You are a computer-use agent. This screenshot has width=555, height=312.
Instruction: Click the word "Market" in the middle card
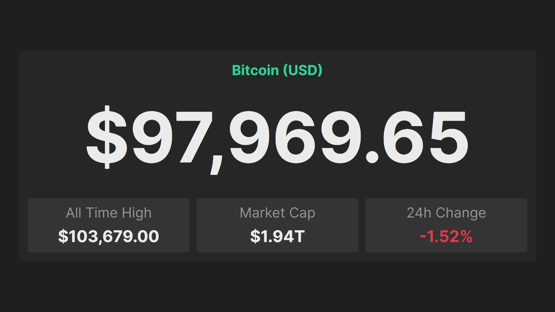pyautogui.click(x=262, y=213)
